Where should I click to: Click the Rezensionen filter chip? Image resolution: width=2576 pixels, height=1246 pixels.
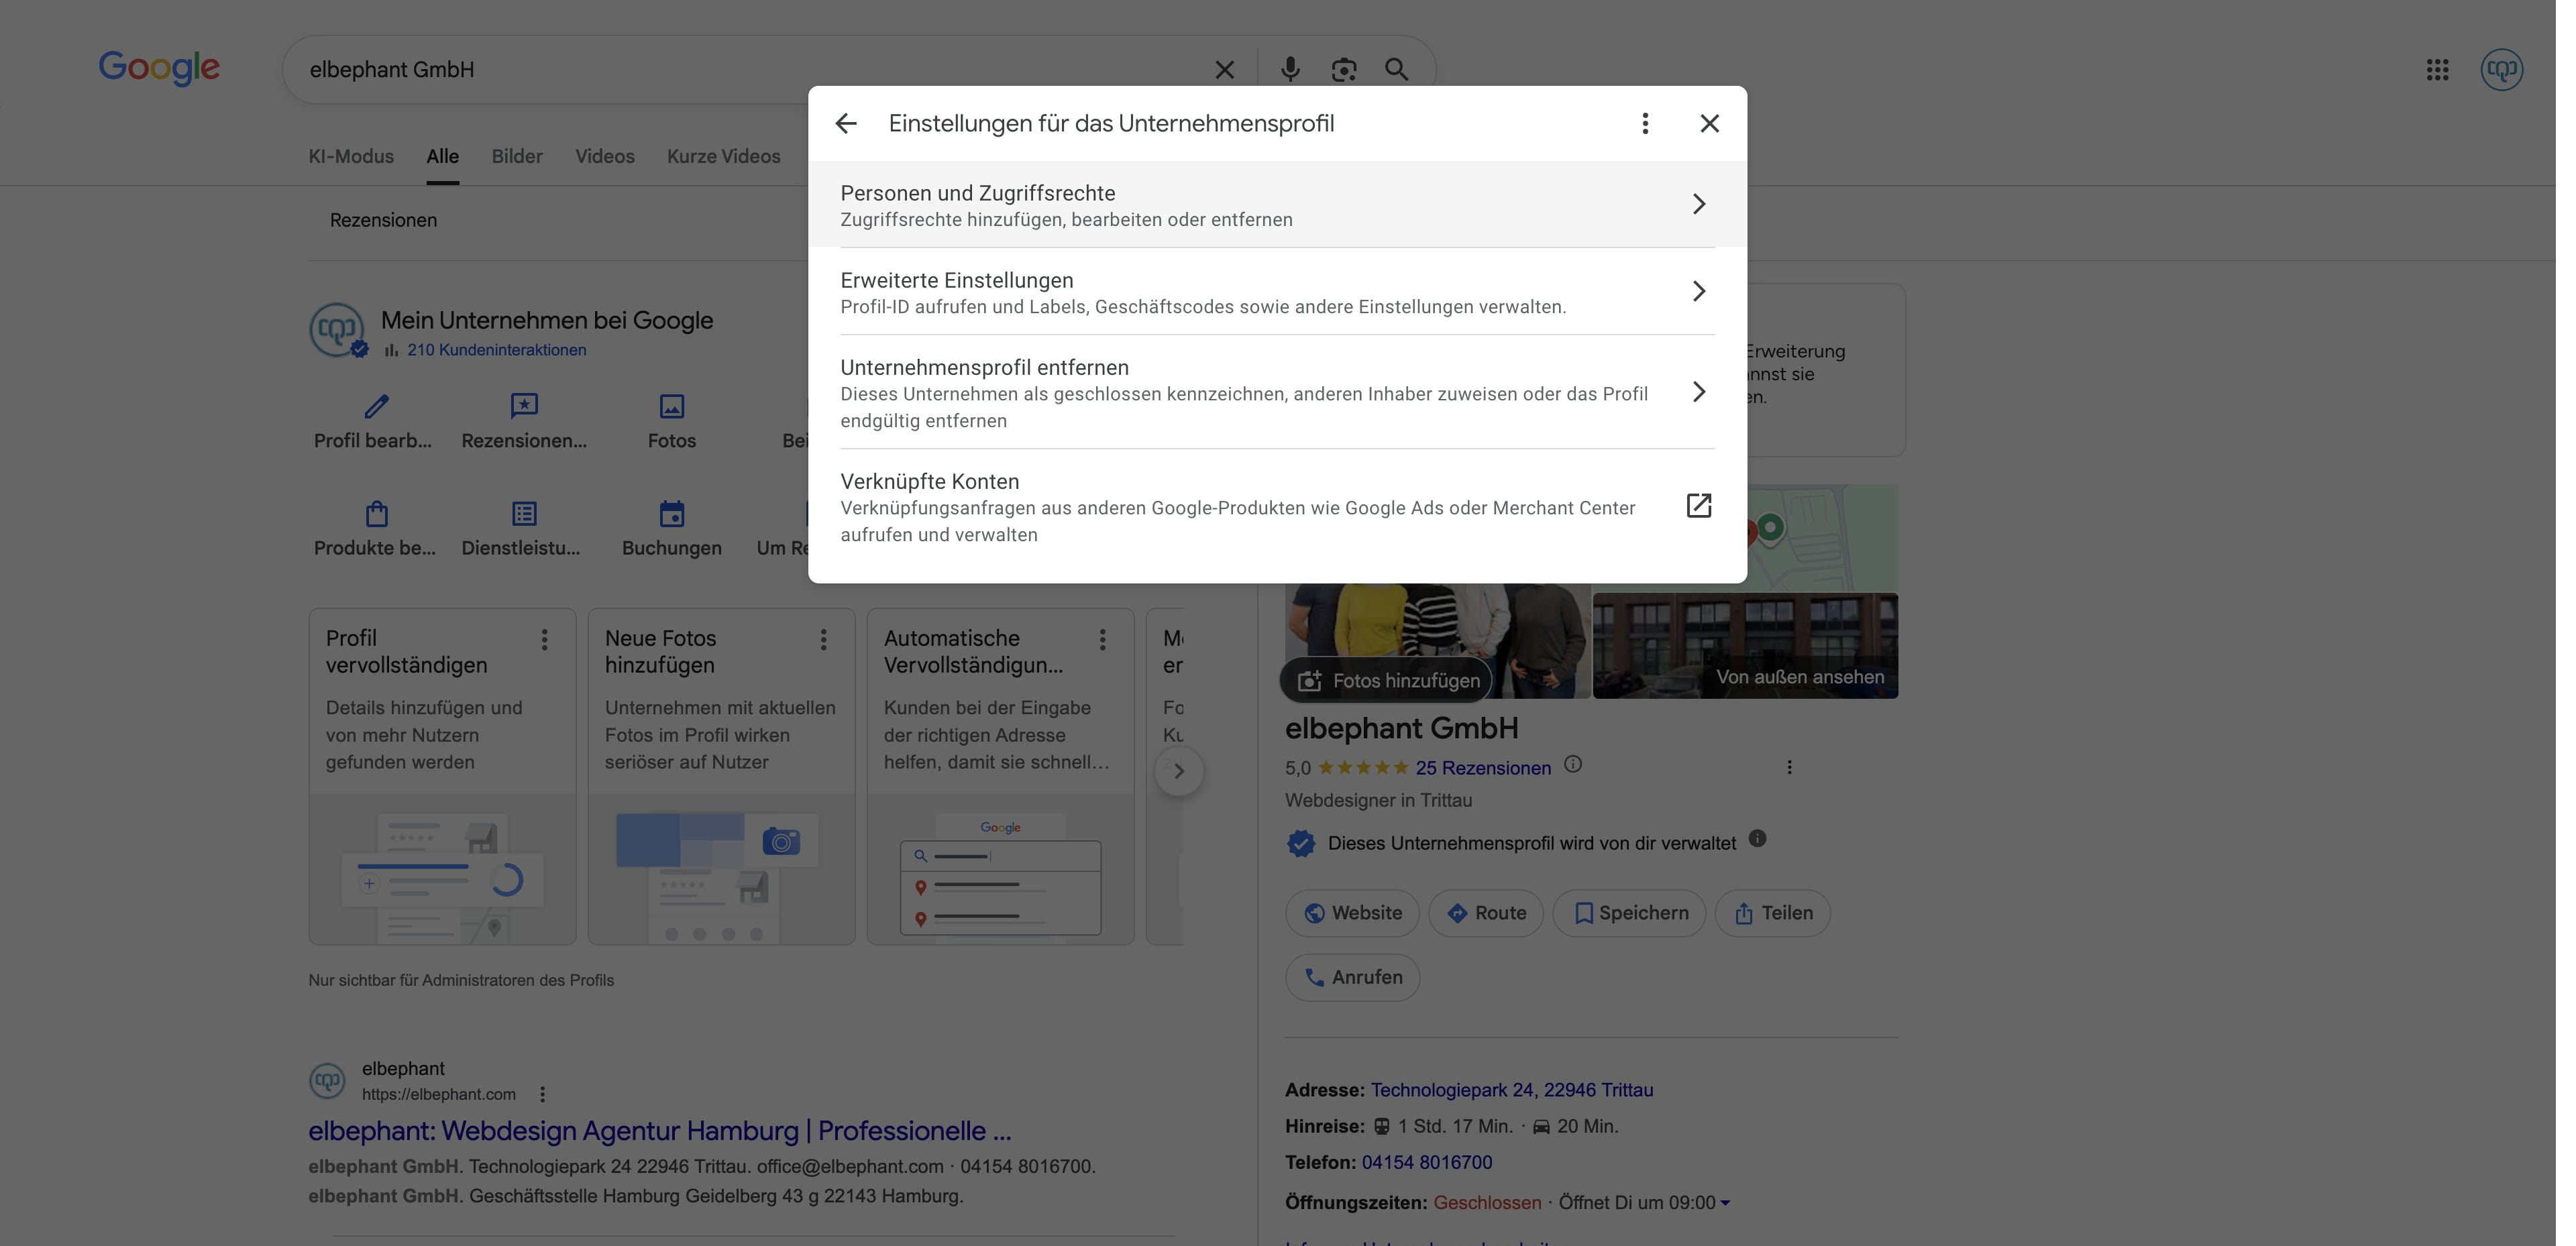pos(383,220)
